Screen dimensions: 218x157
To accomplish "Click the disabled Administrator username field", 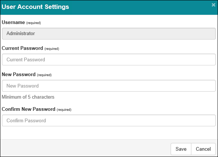I will tap(109, 34).
